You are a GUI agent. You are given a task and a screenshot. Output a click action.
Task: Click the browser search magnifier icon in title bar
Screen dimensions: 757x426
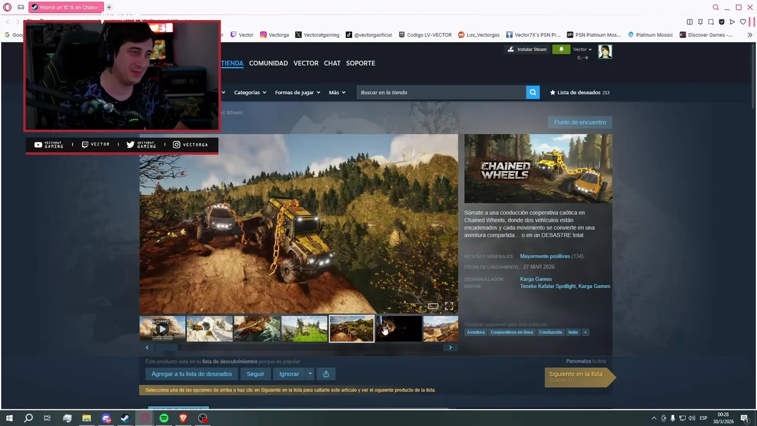point(716,7)
